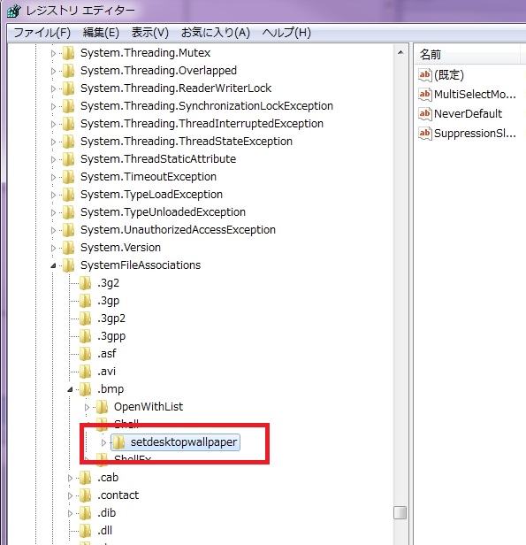Image resolution: width=526 pixels, height=545 pixels.
Task: Select the System.Version key
Action: click(120, 248)
